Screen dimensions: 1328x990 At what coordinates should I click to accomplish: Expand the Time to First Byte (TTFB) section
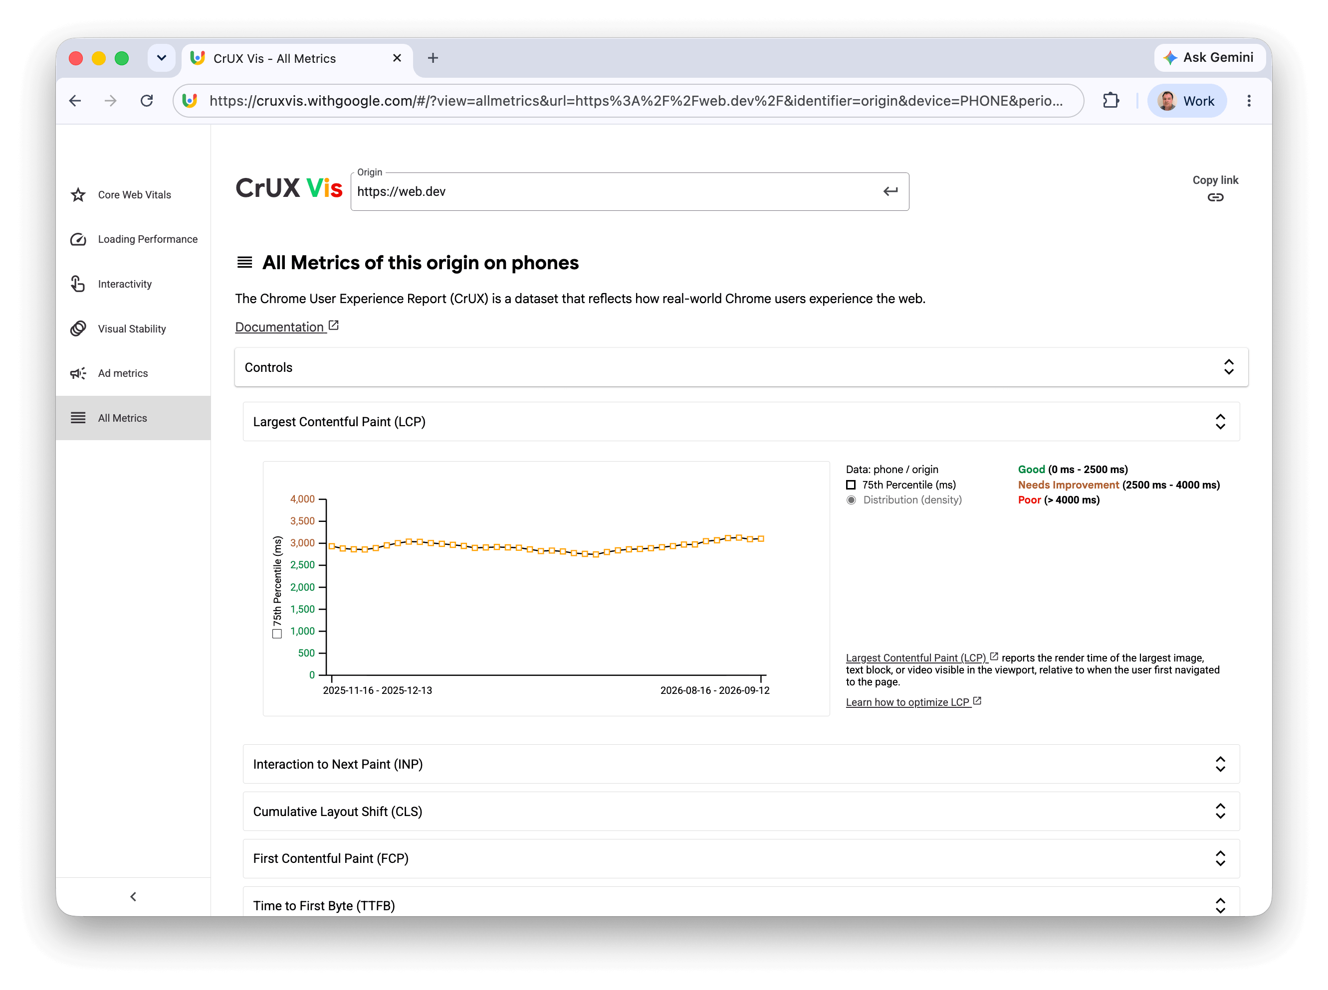pos(741,902)
